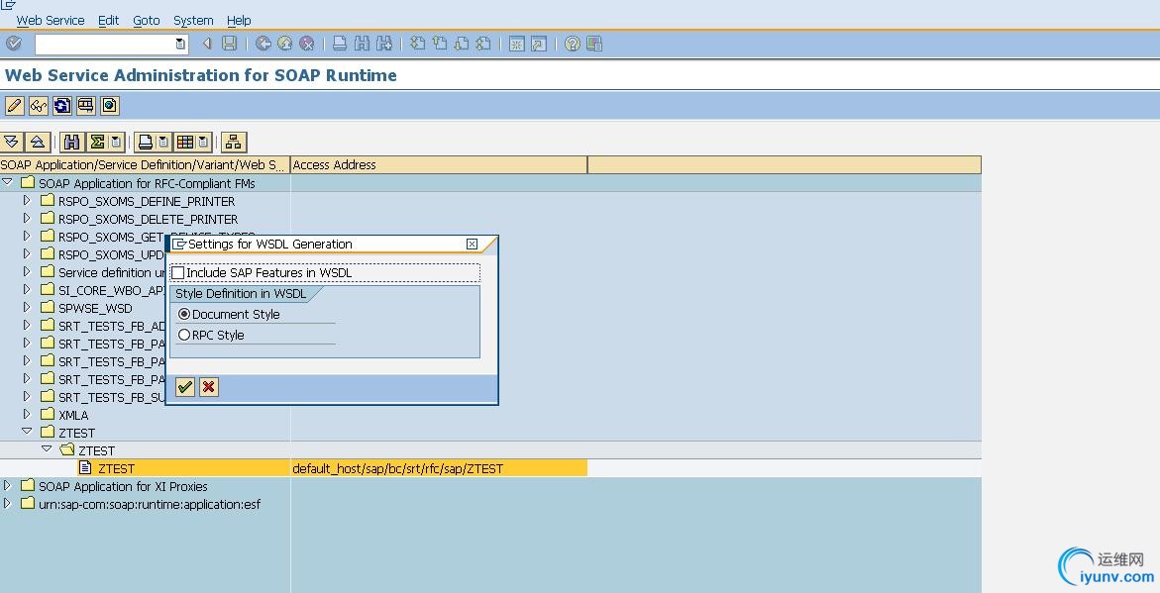
Task: Click the small back triangle next to command field
Action: click(x=207, y=44)
